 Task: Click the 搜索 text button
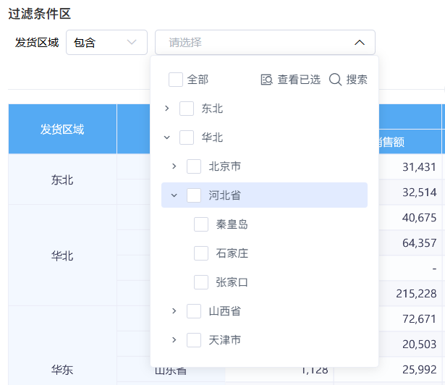(x=357, y=80)
